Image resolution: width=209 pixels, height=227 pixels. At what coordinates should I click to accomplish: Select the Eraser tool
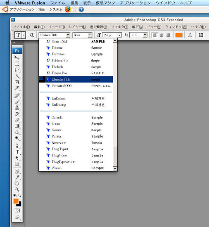pos(17,120)
